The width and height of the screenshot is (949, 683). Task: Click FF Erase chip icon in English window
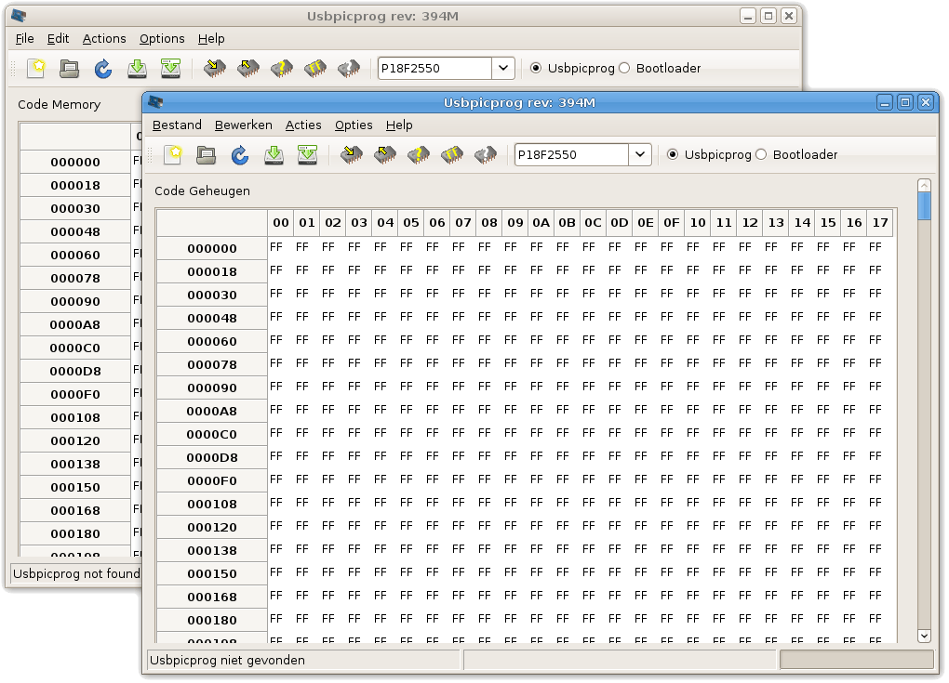(x=315, y=69)
